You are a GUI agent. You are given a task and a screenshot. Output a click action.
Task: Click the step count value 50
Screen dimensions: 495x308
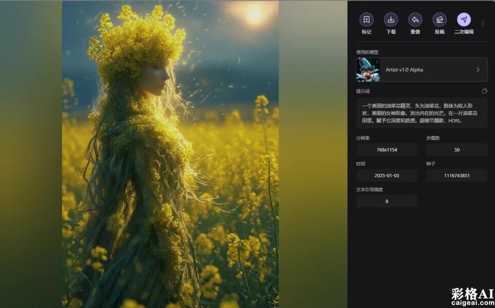pos(456,150)
